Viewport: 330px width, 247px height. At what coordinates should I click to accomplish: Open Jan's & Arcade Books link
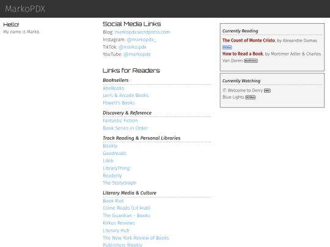[126, 95]
